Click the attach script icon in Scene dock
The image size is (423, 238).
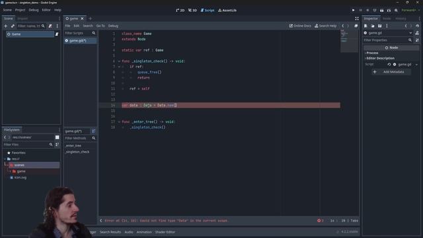point(50,26)
